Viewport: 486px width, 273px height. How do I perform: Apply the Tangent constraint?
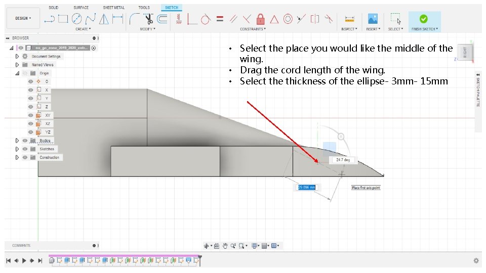205,19
